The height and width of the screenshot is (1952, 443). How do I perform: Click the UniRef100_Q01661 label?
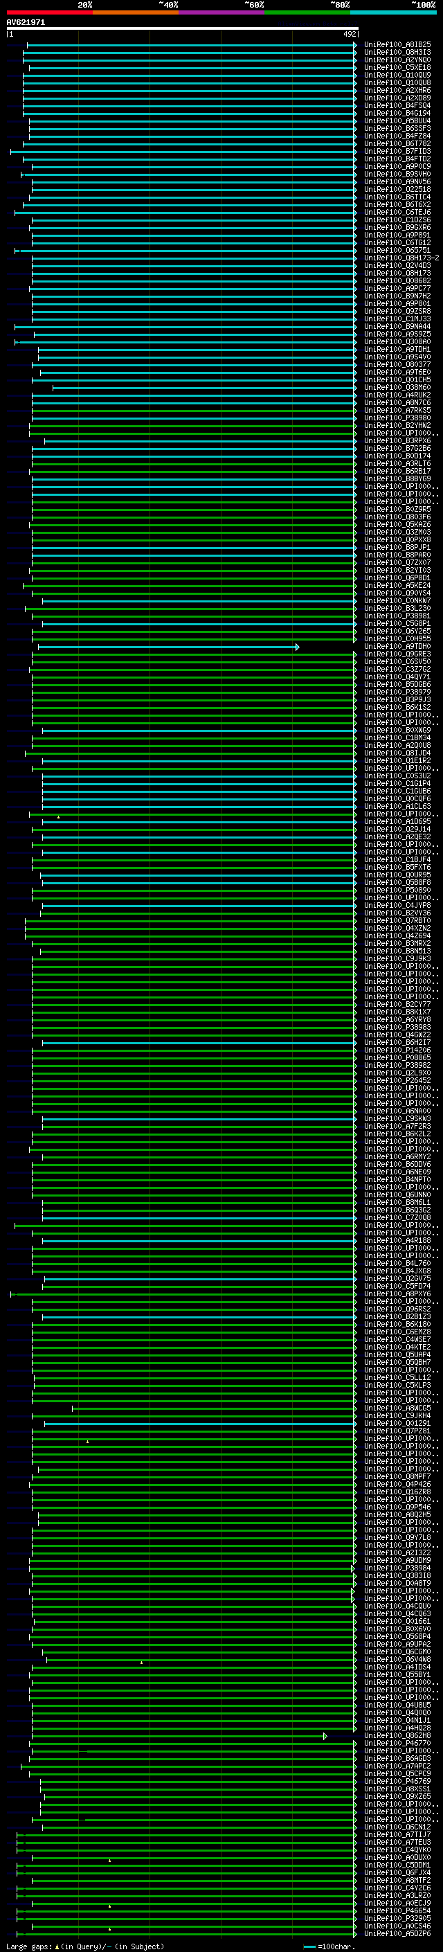click(x=397, y=1622)
